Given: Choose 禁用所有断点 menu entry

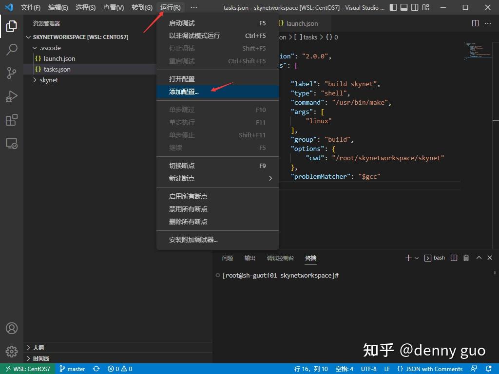Looking at the screenshot, I should [x=217, y=209].
